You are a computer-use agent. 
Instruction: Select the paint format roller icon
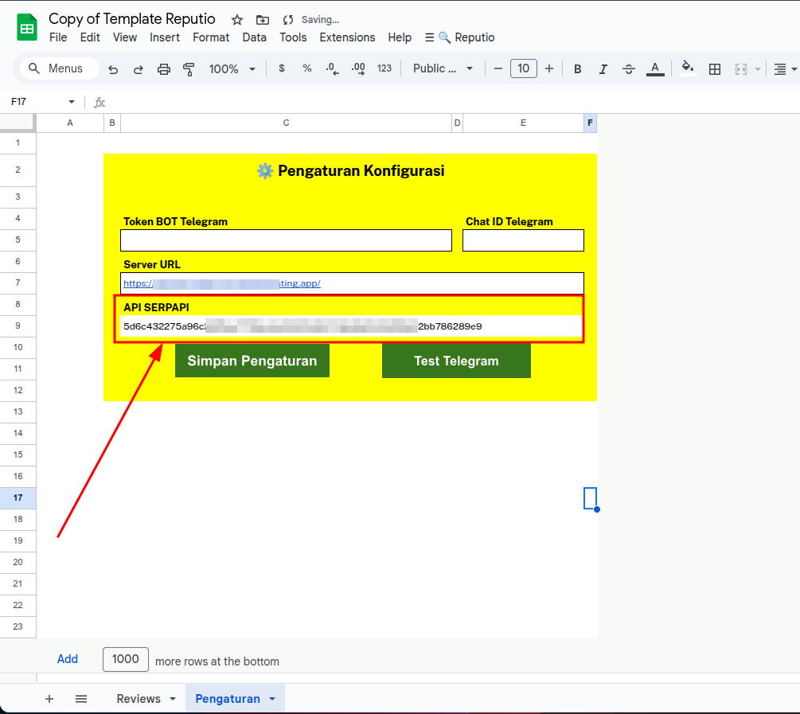click(189, 69)
